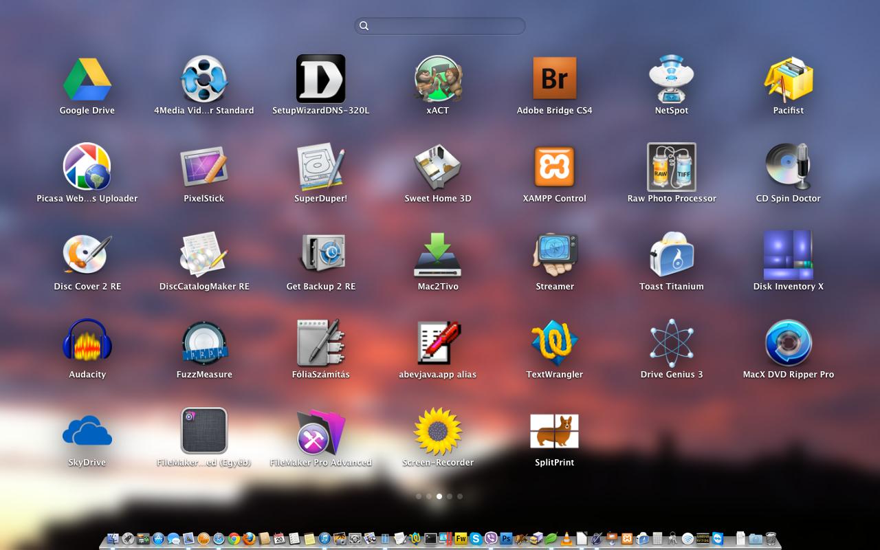Open XAMPP Control in Launchpad

(x=555, y=167)
